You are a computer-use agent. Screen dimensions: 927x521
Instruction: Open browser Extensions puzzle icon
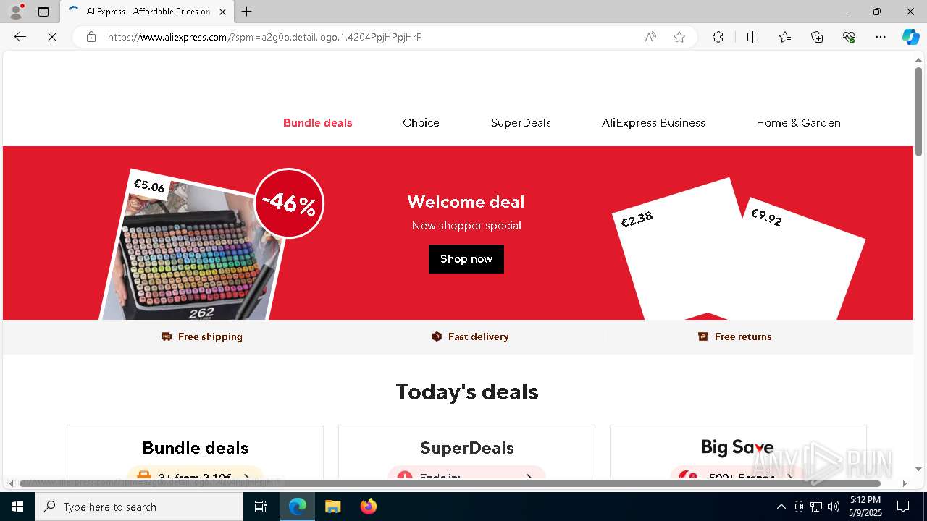[718, 37]
